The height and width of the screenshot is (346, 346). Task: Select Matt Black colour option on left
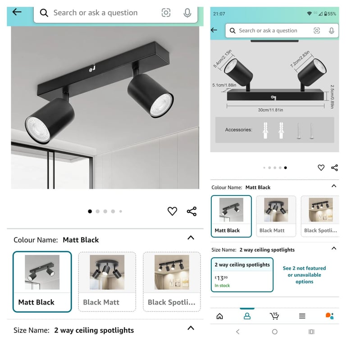[x=42, y=282]
